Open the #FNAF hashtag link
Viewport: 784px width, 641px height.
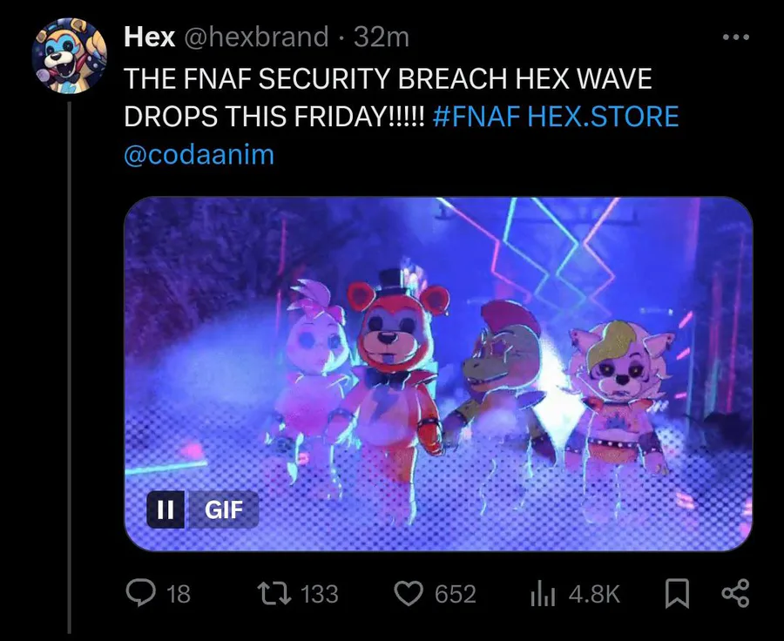476,117
